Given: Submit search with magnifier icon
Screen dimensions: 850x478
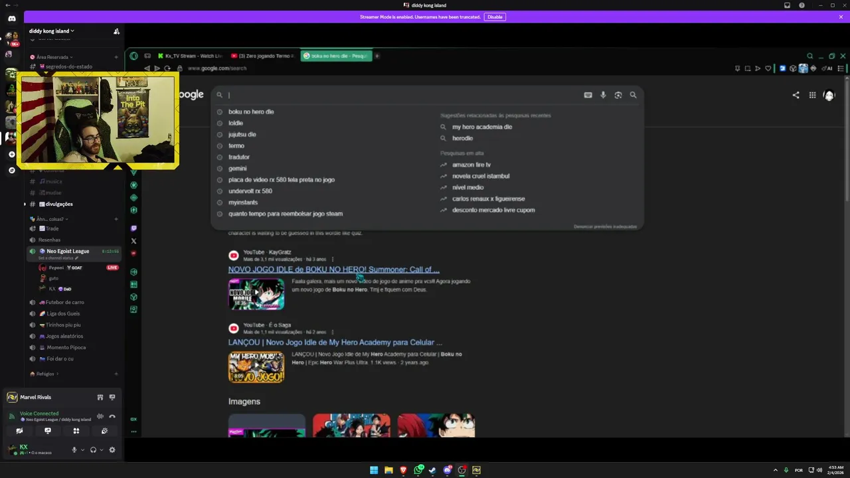Looking at the screenshot, I should pos(633,95).
